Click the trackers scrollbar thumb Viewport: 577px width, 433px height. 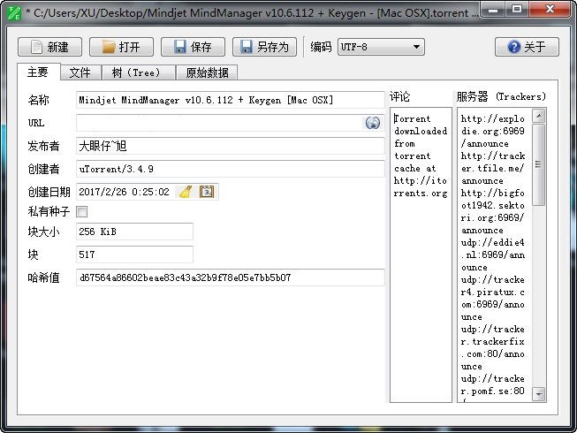tap(539, 164)
